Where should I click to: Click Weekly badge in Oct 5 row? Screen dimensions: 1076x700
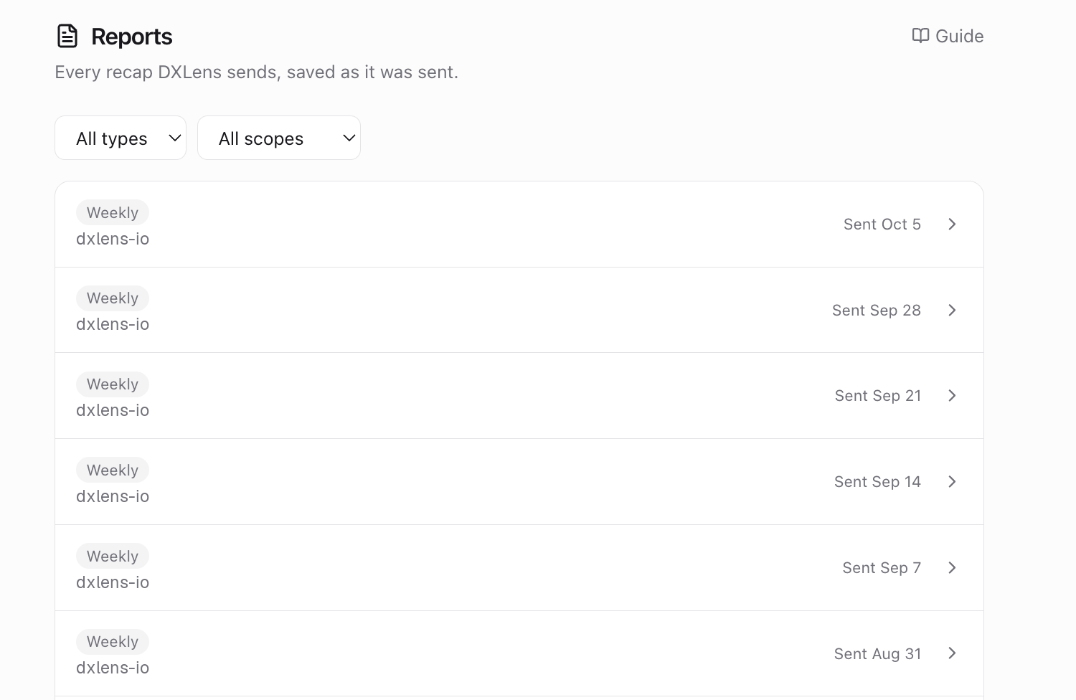tap(113, 212)
